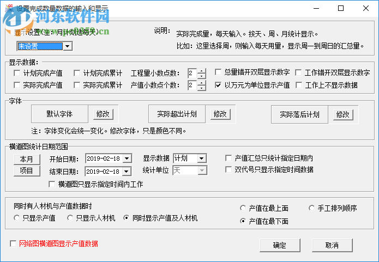Expand the 显示数据 计划 dropdown
This screenshot has height=262, width=379.
[x=201, y=159]
